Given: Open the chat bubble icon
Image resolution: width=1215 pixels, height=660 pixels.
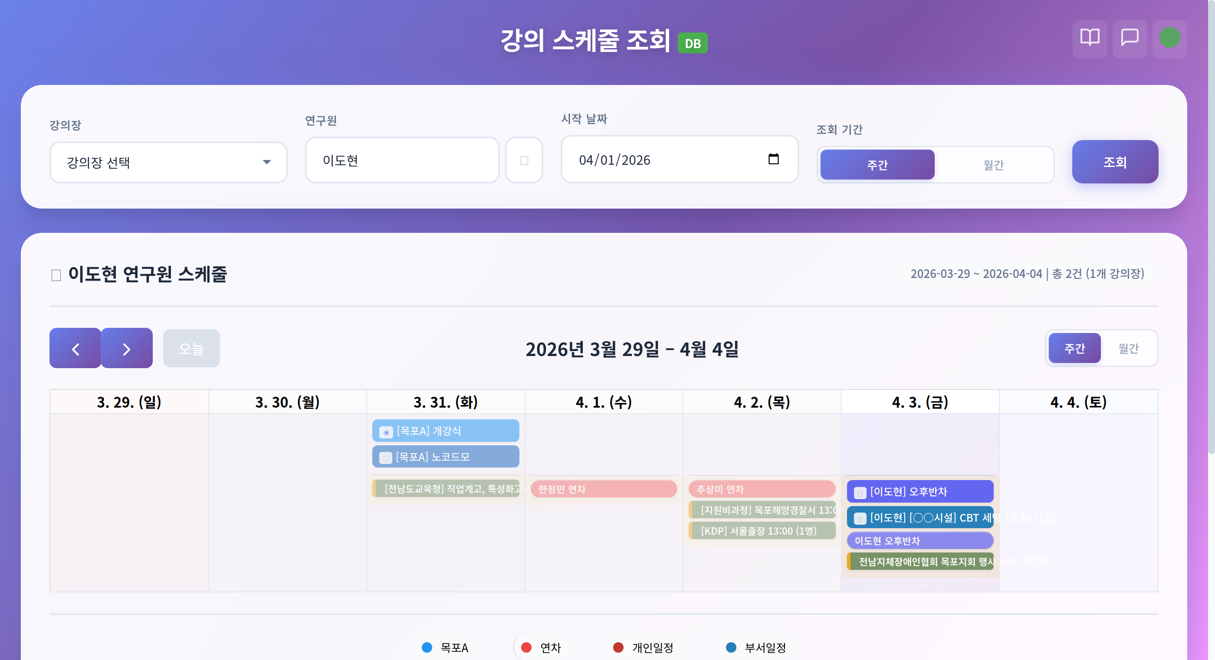Looking at the screenshot, I should [x=1129, y=38].
